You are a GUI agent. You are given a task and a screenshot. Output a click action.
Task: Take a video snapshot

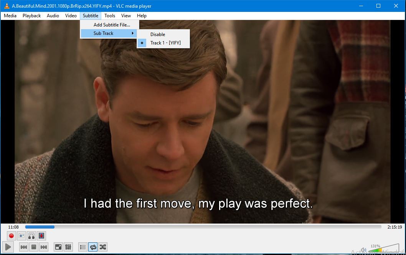point(21,235)
